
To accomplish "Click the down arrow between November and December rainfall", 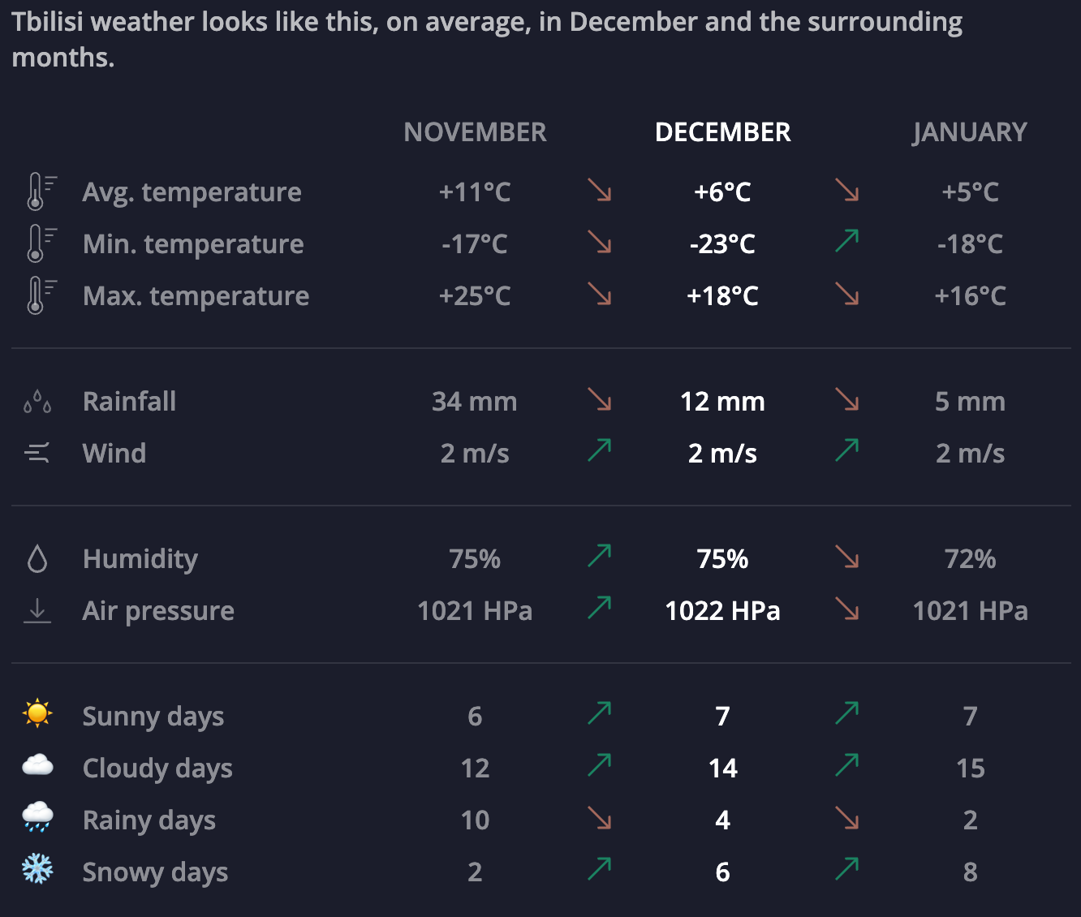I will [x=600, y=399].
